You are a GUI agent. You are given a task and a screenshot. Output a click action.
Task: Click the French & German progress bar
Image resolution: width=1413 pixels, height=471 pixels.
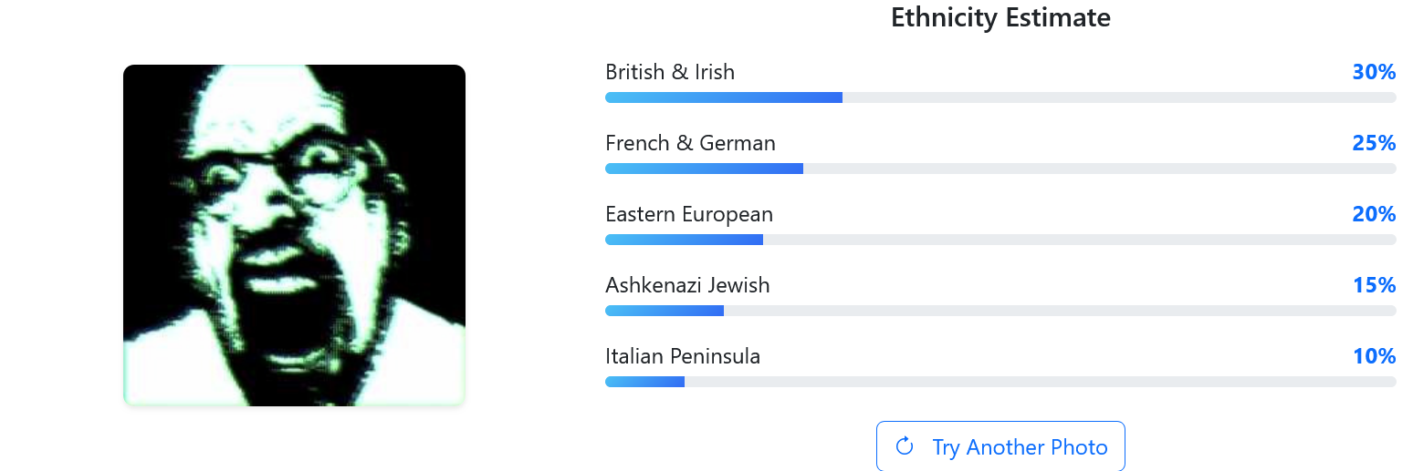(x=1000, y=169)
